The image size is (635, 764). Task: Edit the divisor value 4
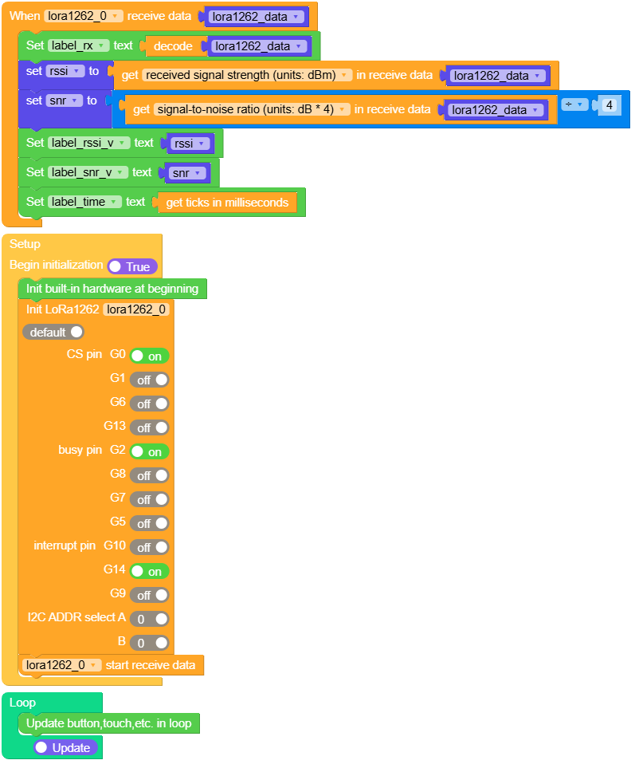click(610, 104)
